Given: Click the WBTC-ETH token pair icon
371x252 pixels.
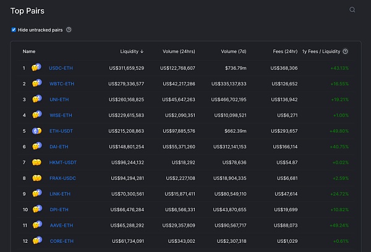Looking at the screenshot, I should click(37, 83).
